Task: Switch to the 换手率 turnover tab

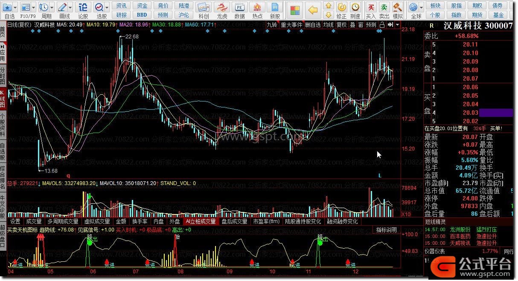Action: click(140, 222)
